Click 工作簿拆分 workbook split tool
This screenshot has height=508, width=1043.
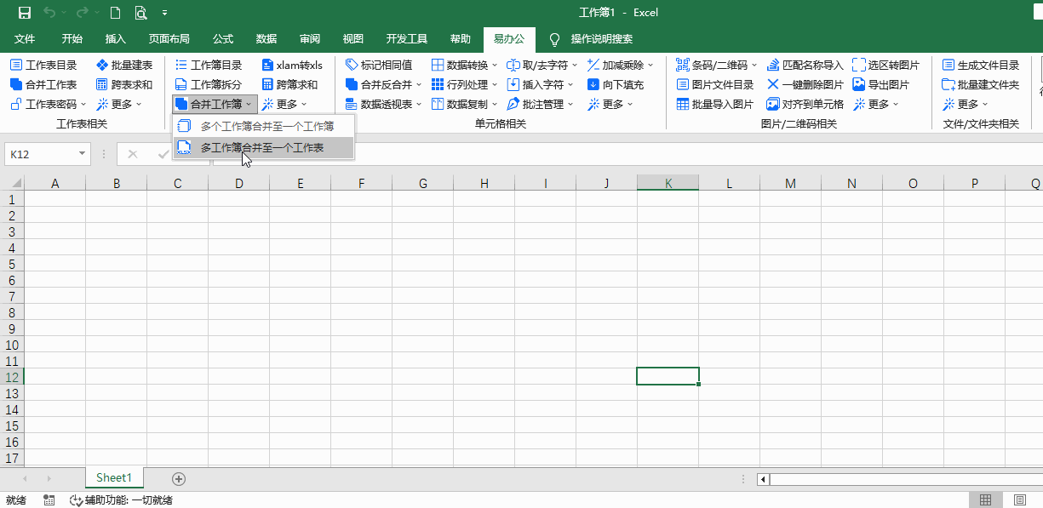click(x=209, y=84)
